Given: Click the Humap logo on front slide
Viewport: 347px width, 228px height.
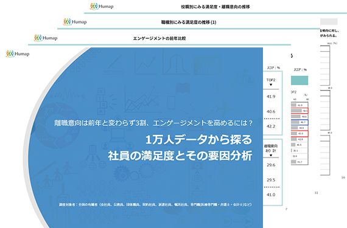Looking at the screenshot, I should tap(18, 54).
